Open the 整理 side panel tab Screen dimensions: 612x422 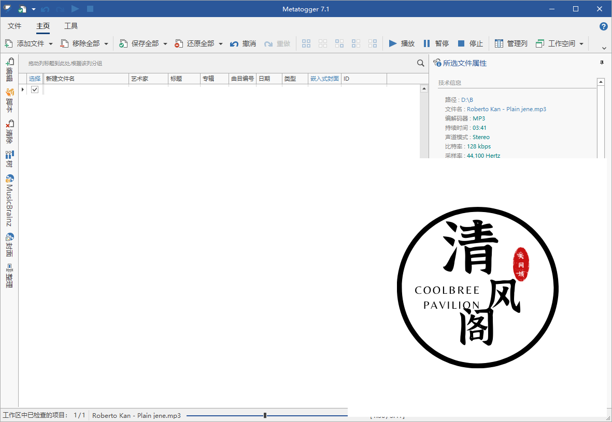coord(9,276)
